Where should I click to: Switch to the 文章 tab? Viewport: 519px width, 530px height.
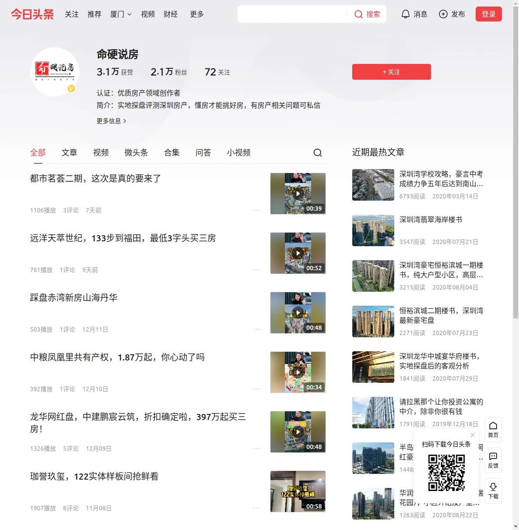point(70,152)
